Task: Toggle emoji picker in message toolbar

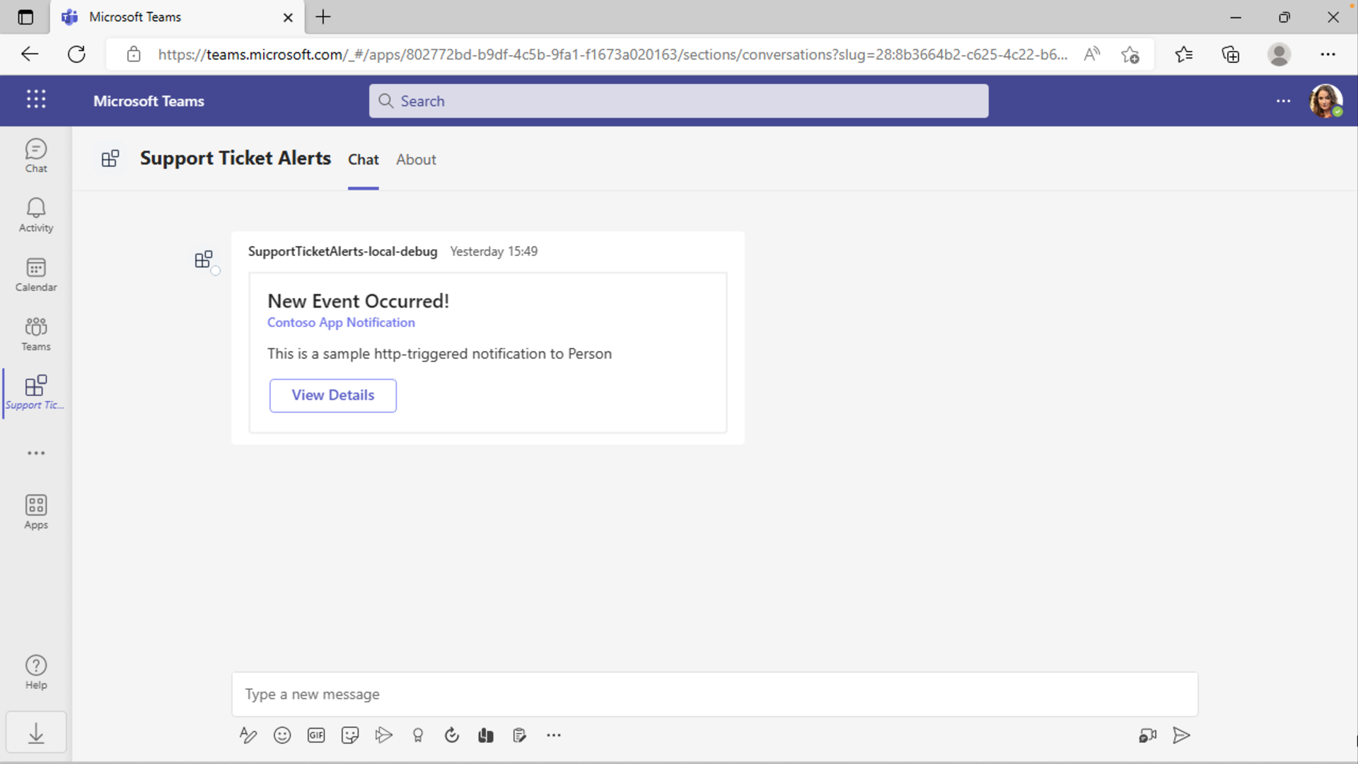Action: coord(282,736)
